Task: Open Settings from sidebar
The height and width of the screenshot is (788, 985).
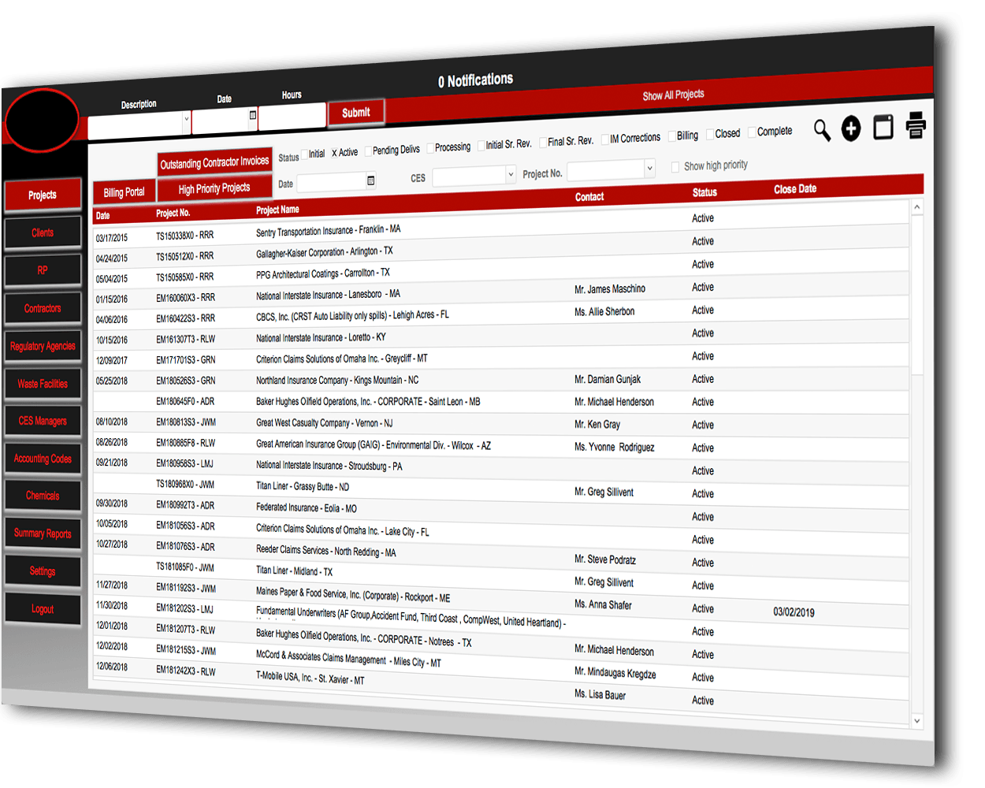Action: click(x=43, y=571)
